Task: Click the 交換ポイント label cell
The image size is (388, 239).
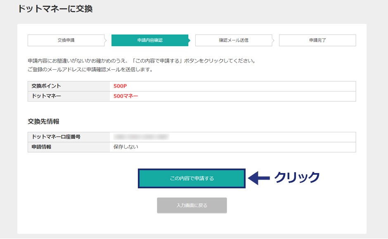Action: tap(46, 86)
